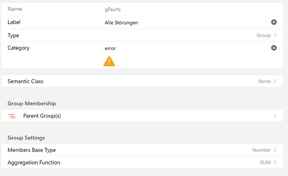Viewport: 288px width, 176px height.
Task: Open the Semantic Class chevron
Action: [275, 81]
